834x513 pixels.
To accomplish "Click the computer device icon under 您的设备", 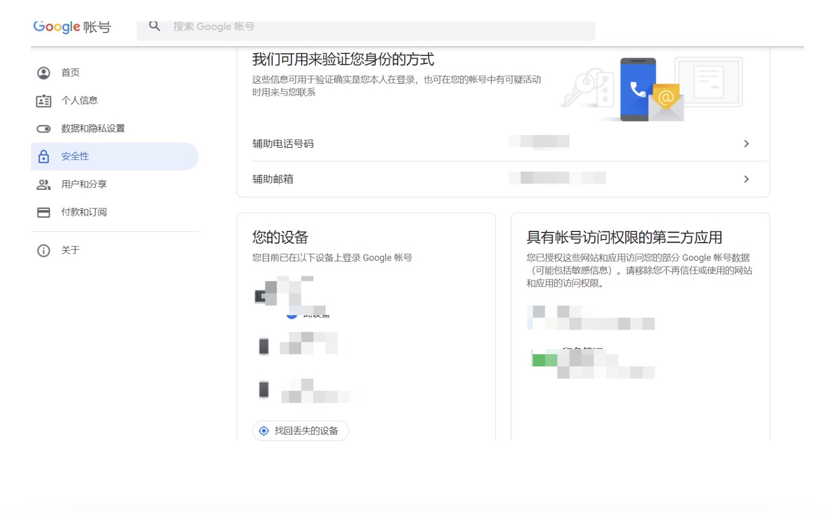I will click(261, 296).
